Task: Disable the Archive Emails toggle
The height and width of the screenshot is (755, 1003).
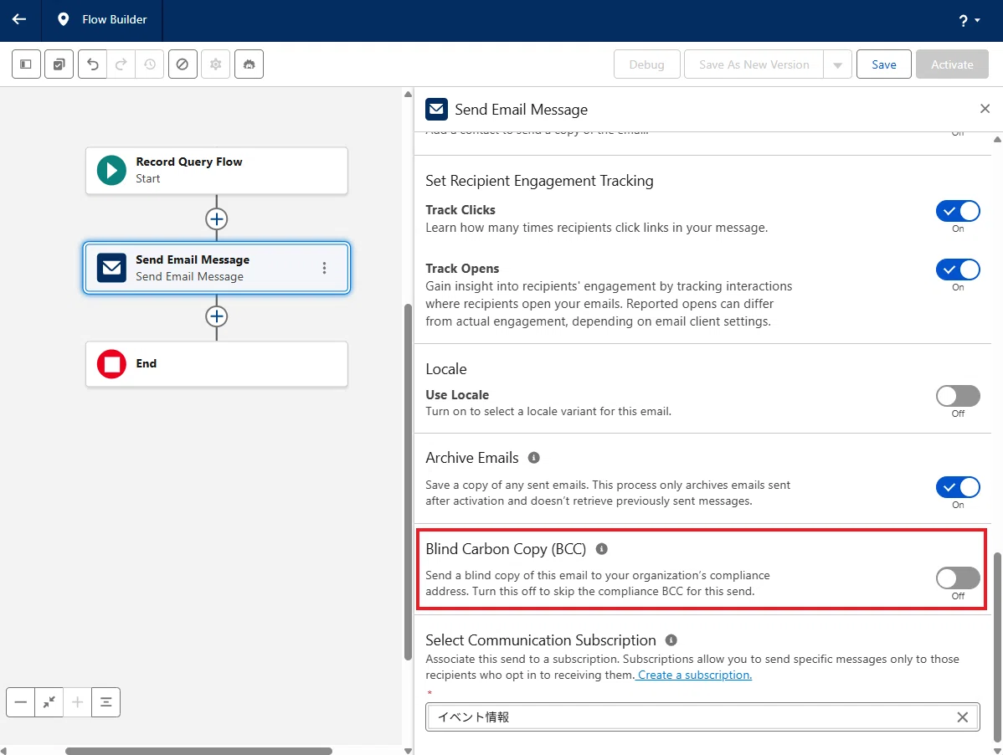Action: coord(958,487)
